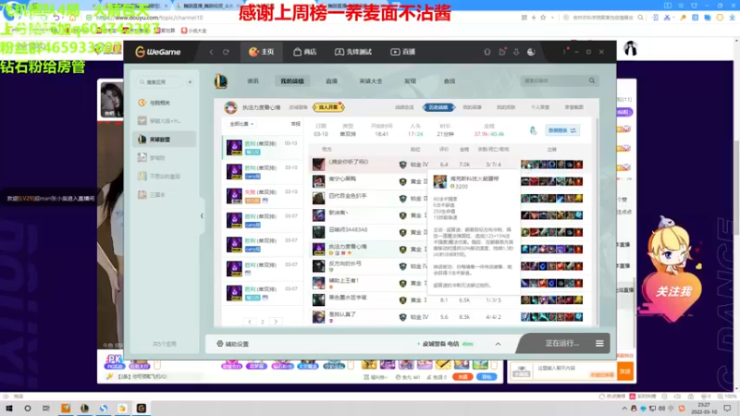The height and width of the screenshot is (416, 740).
Task: Select 不思议的皇冠 in sidebar
Action: [x=164, y=177]
